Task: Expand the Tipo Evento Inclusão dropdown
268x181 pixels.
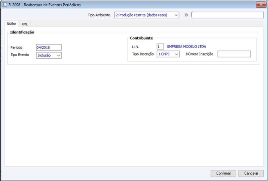Action: click(49, 55)
